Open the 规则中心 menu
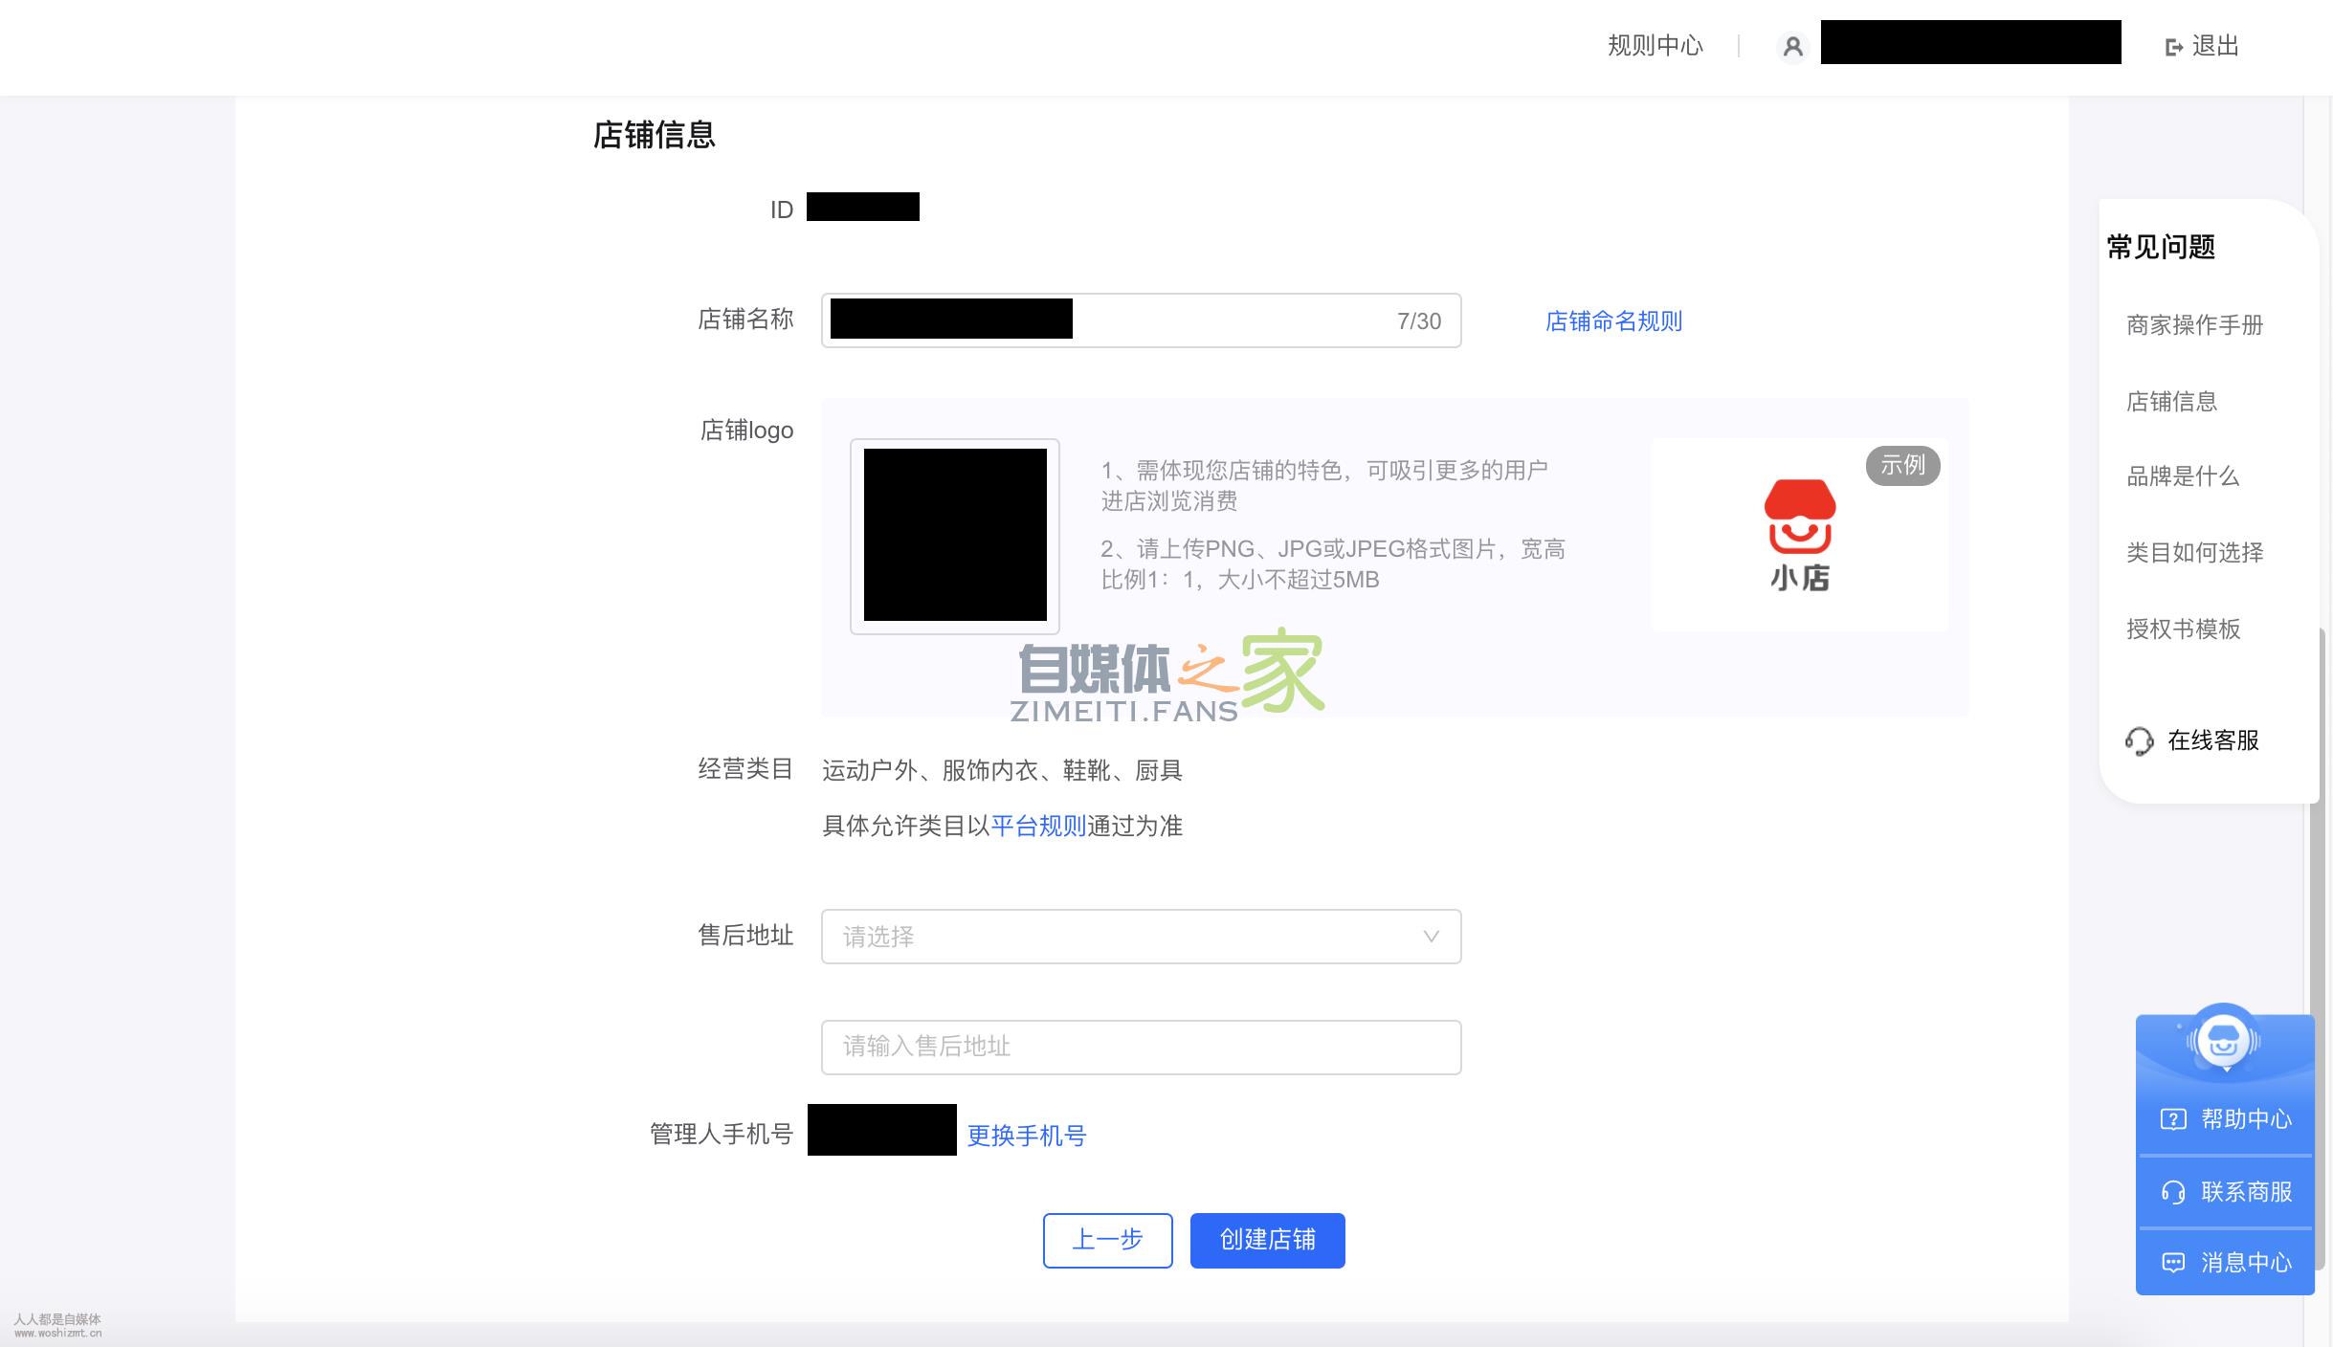The height and width of the screenshot is (1347, 2333). coord(1655,46)
